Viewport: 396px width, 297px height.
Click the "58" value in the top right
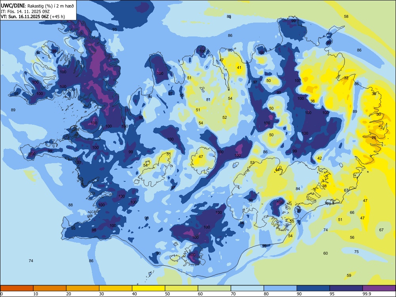coord(346,16)
